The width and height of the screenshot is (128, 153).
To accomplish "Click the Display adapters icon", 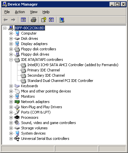I will 17,44.
